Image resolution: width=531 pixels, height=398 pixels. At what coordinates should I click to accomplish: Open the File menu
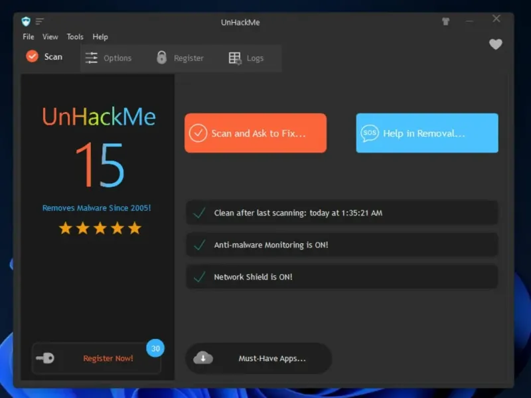point(29,36)
